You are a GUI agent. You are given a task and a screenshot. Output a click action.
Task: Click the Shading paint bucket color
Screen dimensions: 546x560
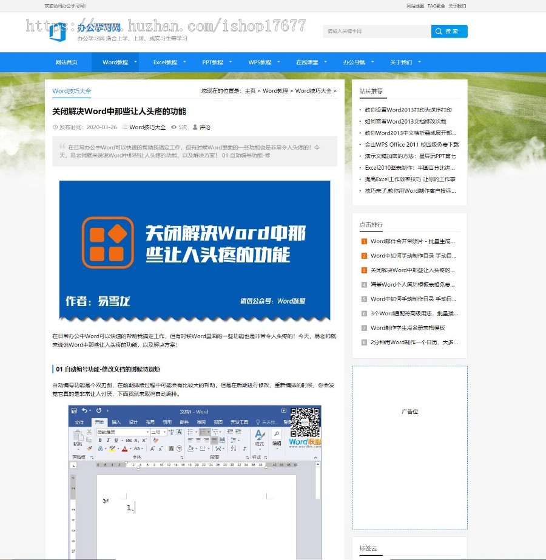tap(190, 448)
